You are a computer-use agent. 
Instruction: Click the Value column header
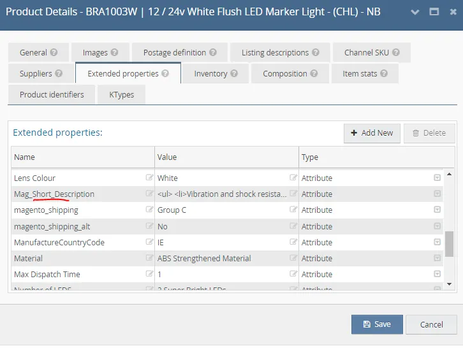(x=227, y=157)
